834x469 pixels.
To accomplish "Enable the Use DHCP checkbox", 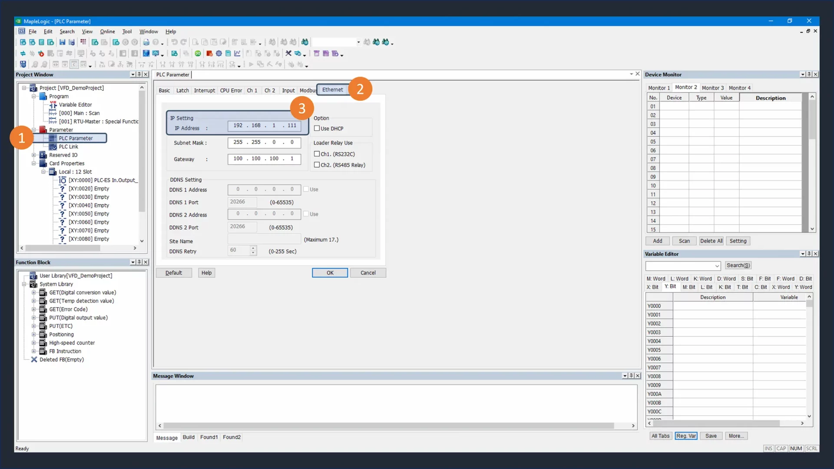I will coord(317,128).
